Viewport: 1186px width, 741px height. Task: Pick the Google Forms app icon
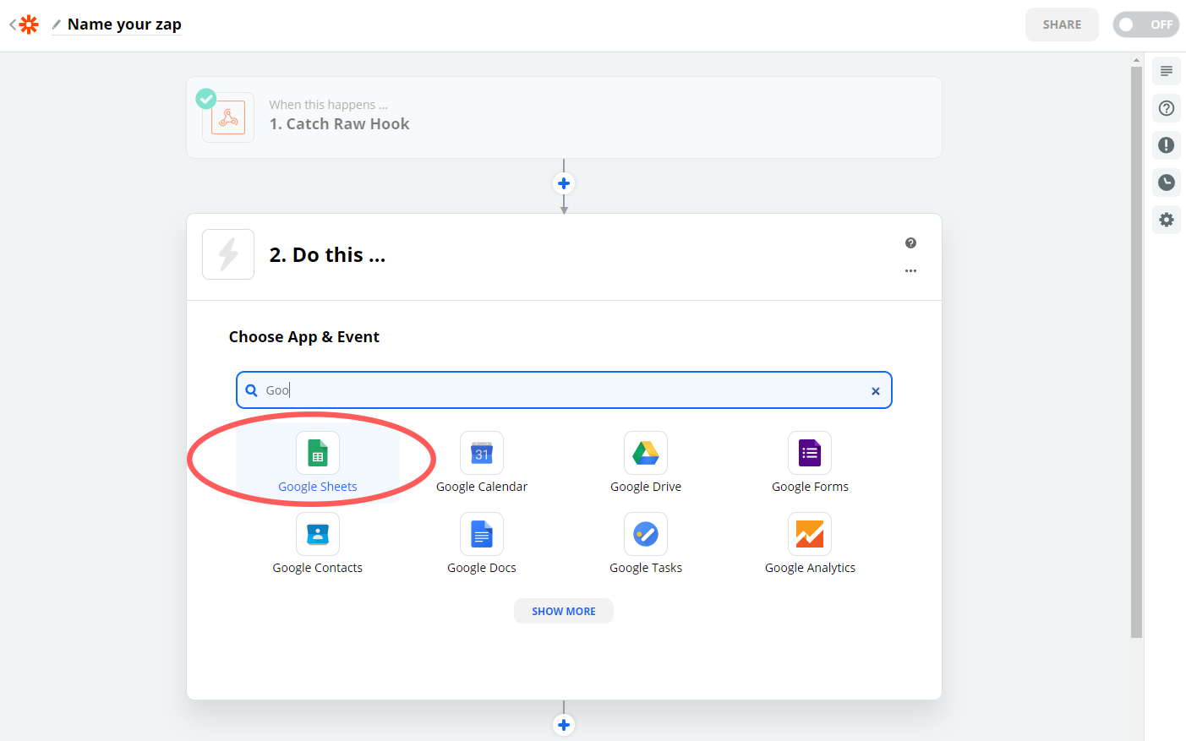pyautogui.click(x=809, y=452)
